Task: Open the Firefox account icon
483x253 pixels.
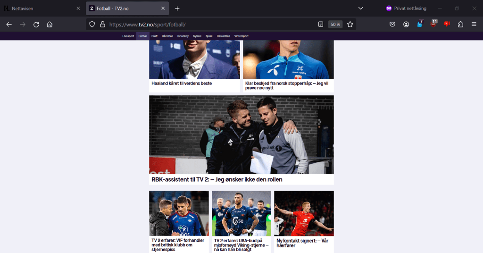Action: [406, 25]
